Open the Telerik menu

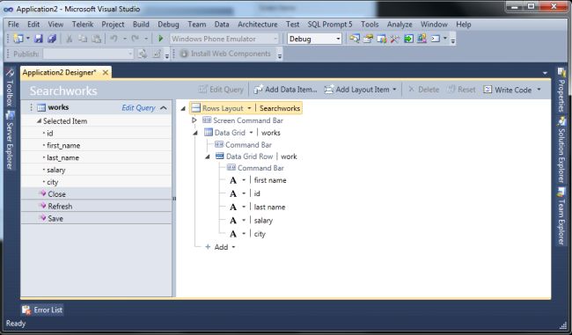click(x=83, y=25)
